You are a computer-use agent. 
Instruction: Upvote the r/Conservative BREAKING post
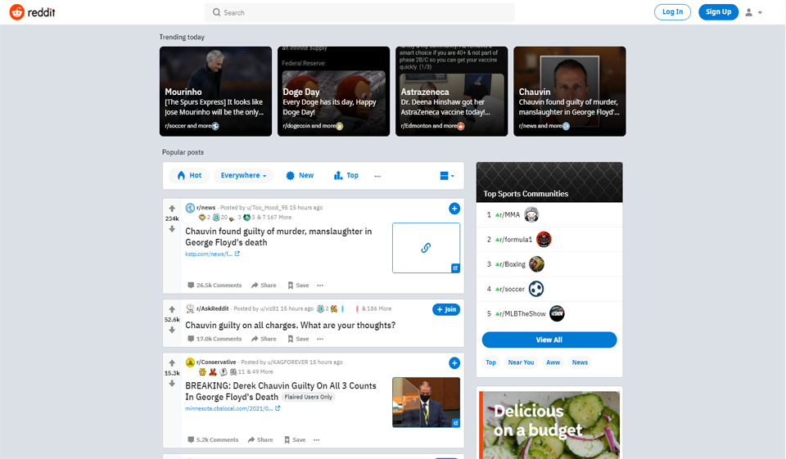tap(172, 362)
